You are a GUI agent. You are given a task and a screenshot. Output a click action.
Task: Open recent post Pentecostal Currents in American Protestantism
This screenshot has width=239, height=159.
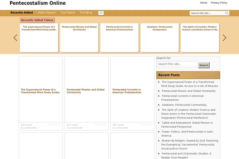tap(182, 98)
